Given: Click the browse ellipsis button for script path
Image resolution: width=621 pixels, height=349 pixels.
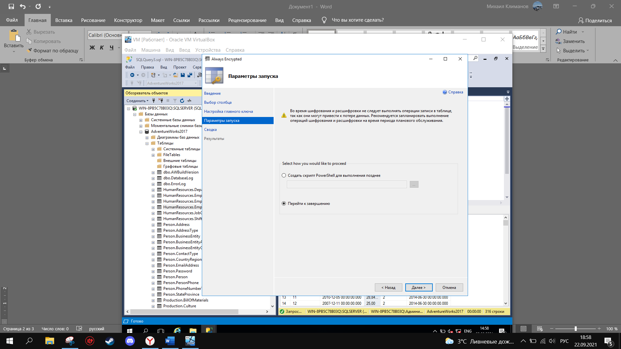Looking at the screenshot, I should (x=414, y=184).
